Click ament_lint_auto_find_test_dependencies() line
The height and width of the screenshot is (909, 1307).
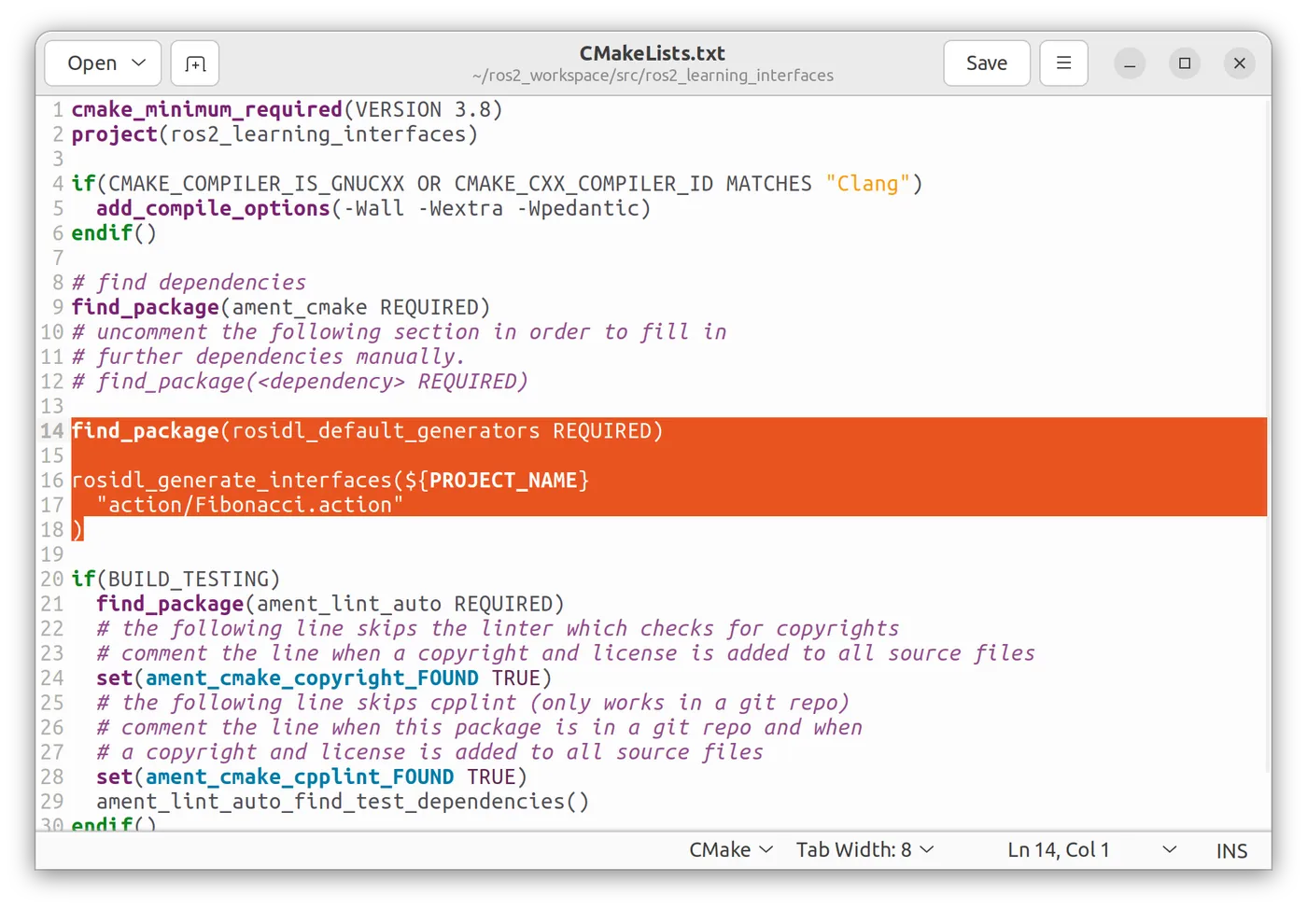(343, 802)
